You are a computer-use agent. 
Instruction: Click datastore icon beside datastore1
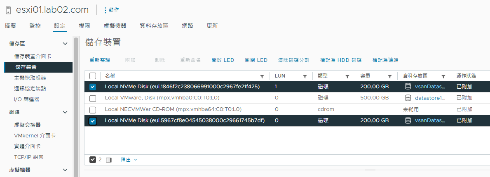(408, 98)
